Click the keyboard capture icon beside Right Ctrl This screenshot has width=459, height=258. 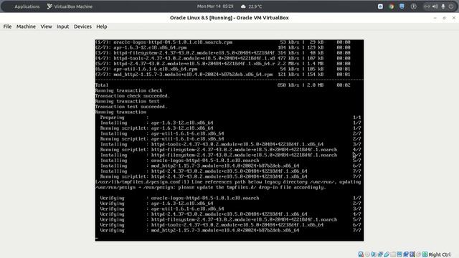point(425,254)
